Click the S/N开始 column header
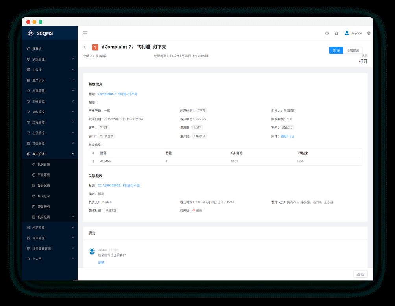 coord(237,153)
